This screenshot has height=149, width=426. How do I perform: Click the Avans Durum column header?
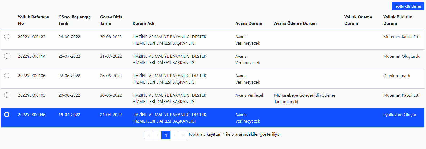pos(249,23)
